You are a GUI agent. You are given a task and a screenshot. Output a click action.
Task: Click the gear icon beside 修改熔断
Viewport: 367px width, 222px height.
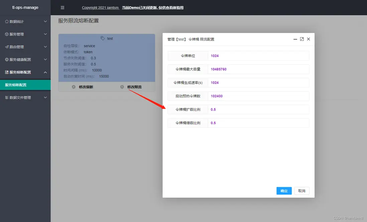[74, 87]
